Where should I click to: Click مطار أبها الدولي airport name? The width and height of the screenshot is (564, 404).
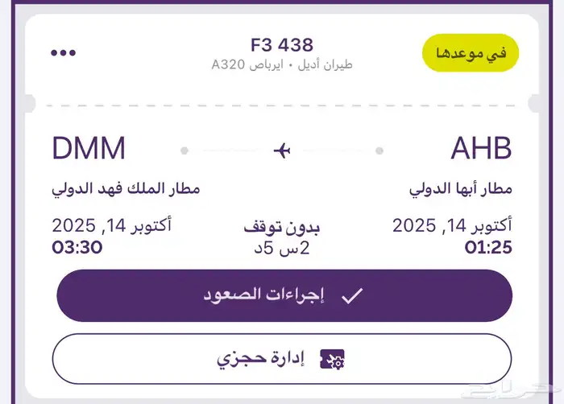[x=460, y=190]
